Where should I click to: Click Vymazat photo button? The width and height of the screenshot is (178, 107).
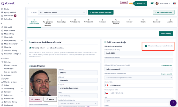tap(36, 99)
